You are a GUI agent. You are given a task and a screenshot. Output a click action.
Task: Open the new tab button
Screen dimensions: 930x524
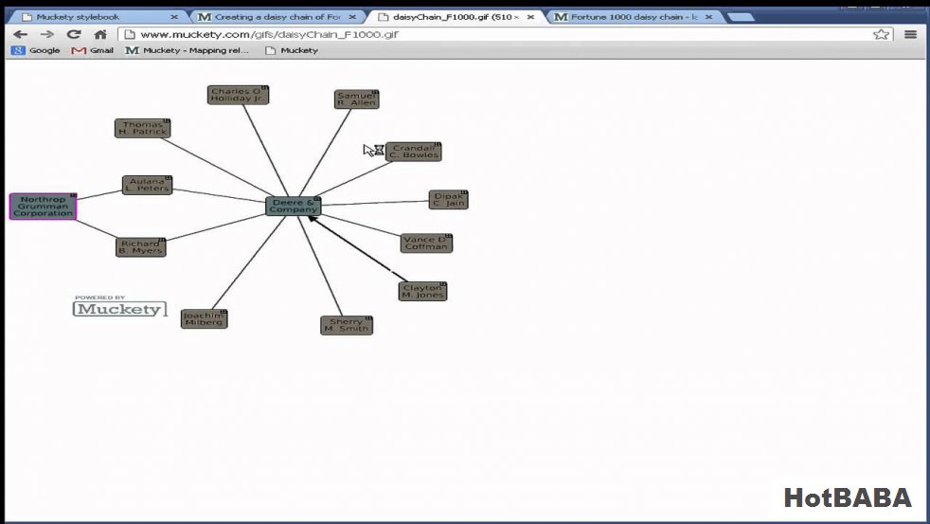point(741,17)
